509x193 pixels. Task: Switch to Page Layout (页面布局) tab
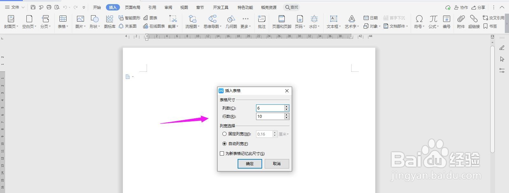click(x=132, y=7)
